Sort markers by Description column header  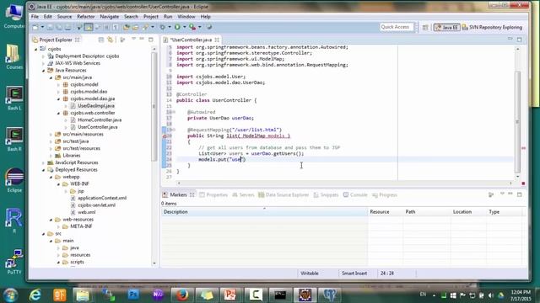coord(264,212)
